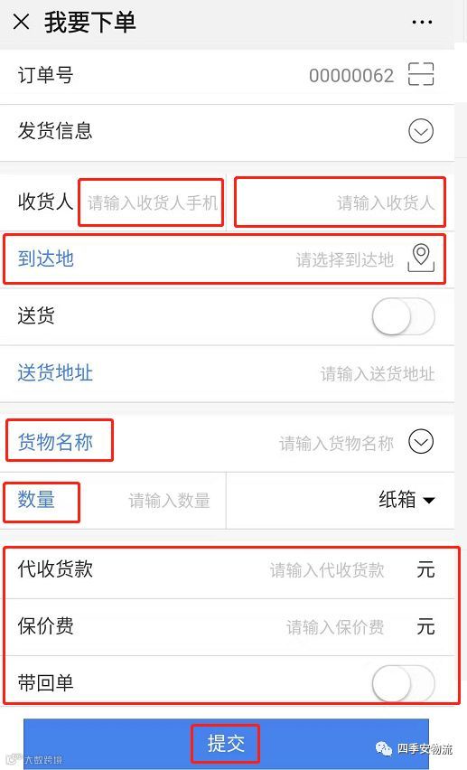The height and width of the screenshot is (770, 467).
Task: Select the 请选择到达地 destination field
Action: point(345,259)
